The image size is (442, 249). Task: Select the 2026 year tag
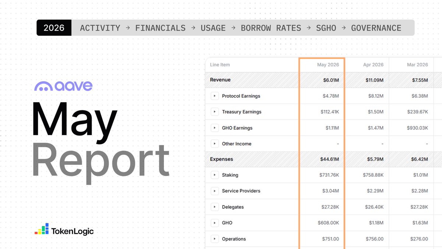click(54, 28)
